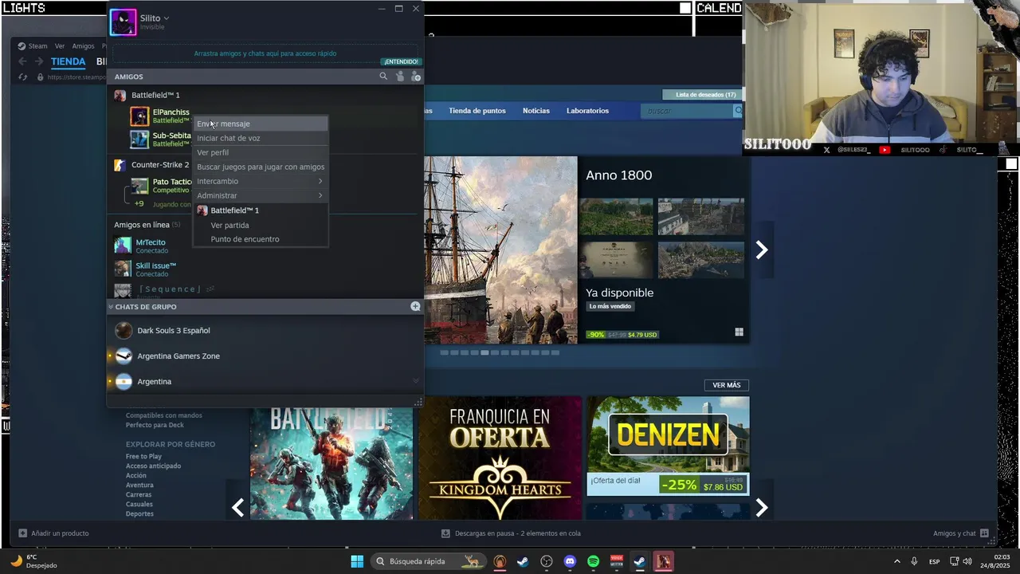Show previous special offers with left arrow
This screenshot has width=1020, height=574.
pyautogui.click(x=237, y=508)
